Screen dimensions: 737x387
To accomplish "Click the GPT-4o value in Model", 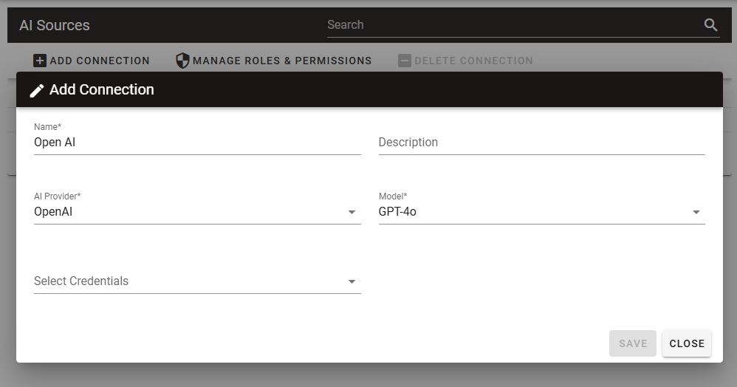I will (398, 213).
